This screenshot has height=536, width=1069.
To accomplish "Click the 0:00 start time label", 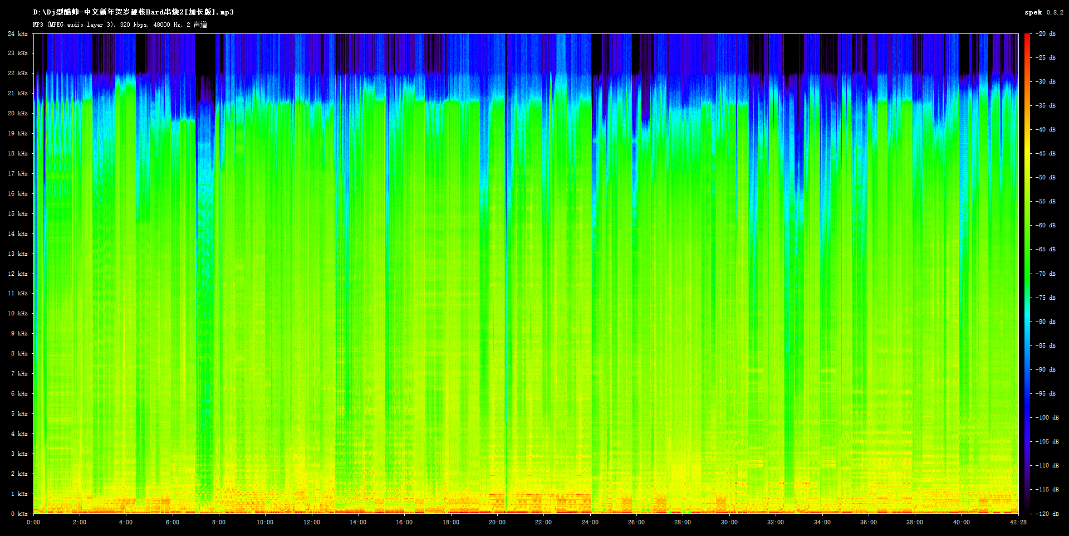I will click(33, 522).
